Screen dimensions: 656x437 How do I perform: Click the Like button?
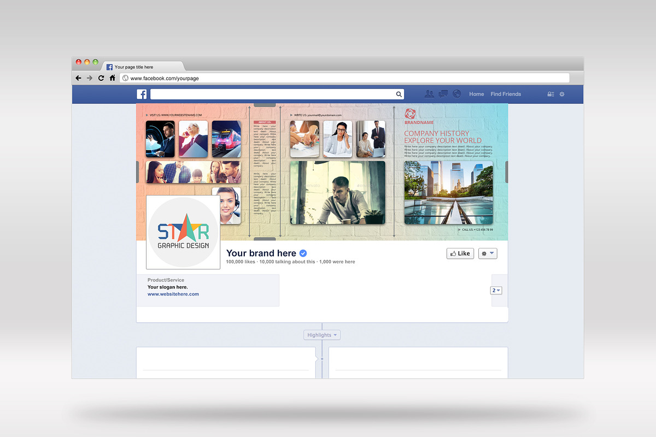coord(460,253)
